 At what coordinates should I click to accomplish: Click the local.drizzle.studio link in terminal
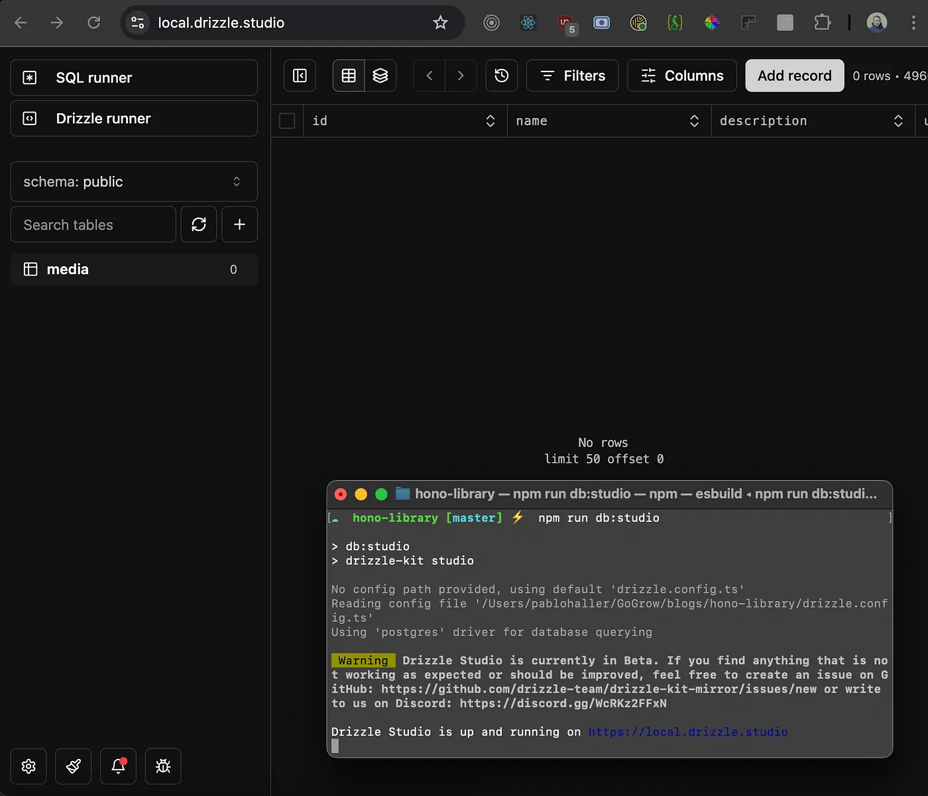[x=688, y=732]
